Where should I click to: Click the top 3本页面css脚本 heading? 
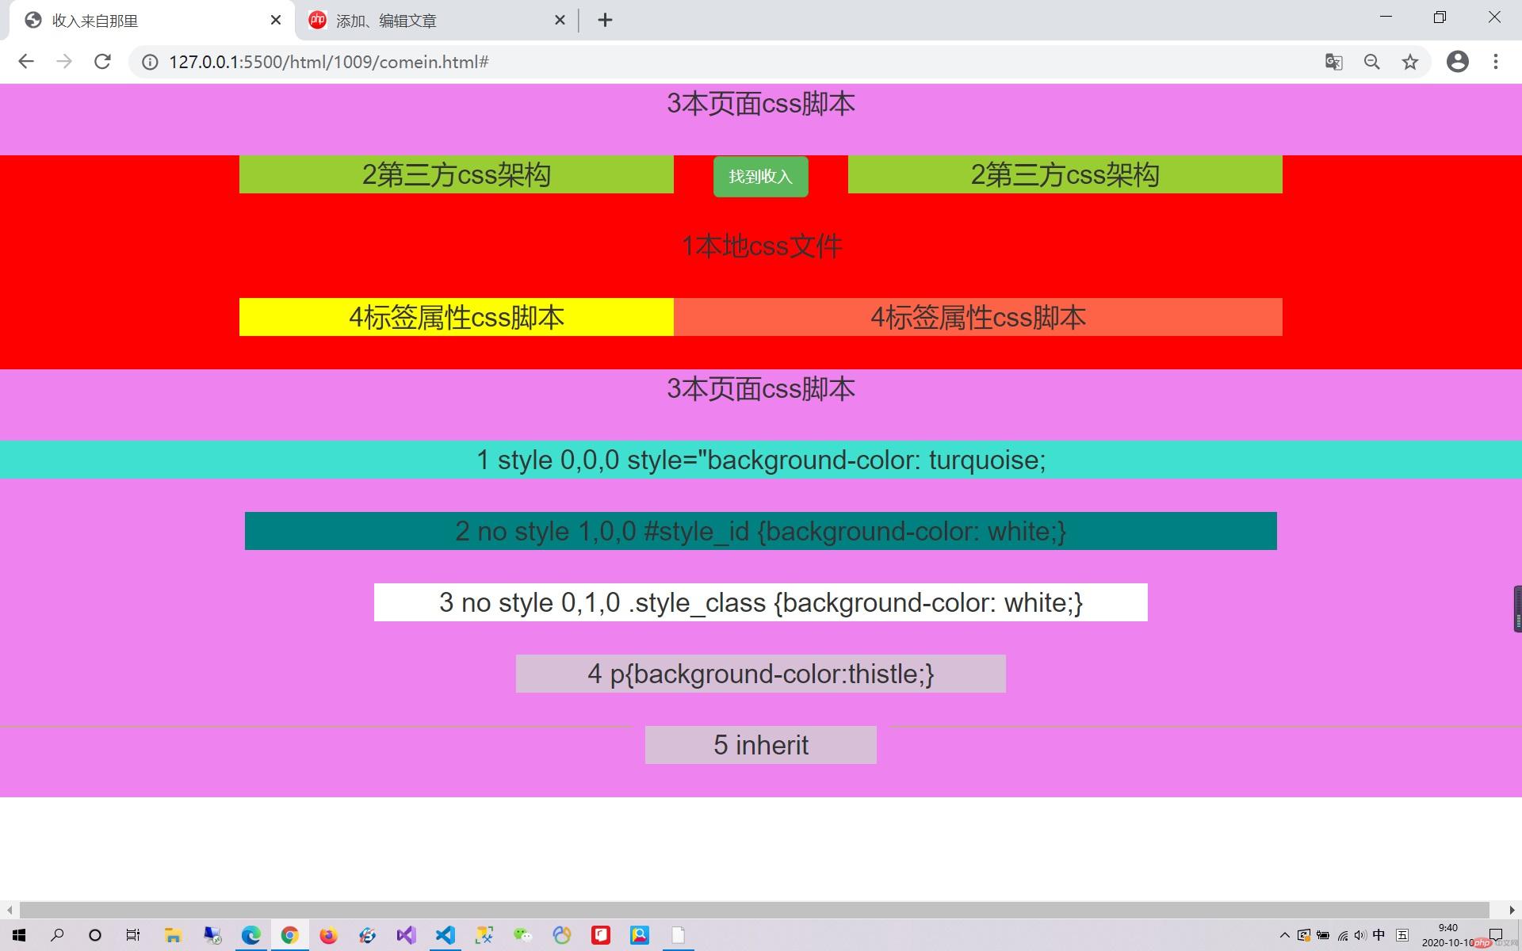click(761, 104)
